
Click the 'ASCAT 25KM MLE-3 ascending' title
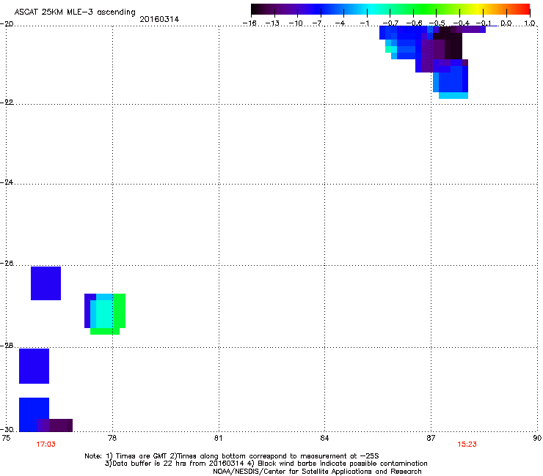point(75,12)
